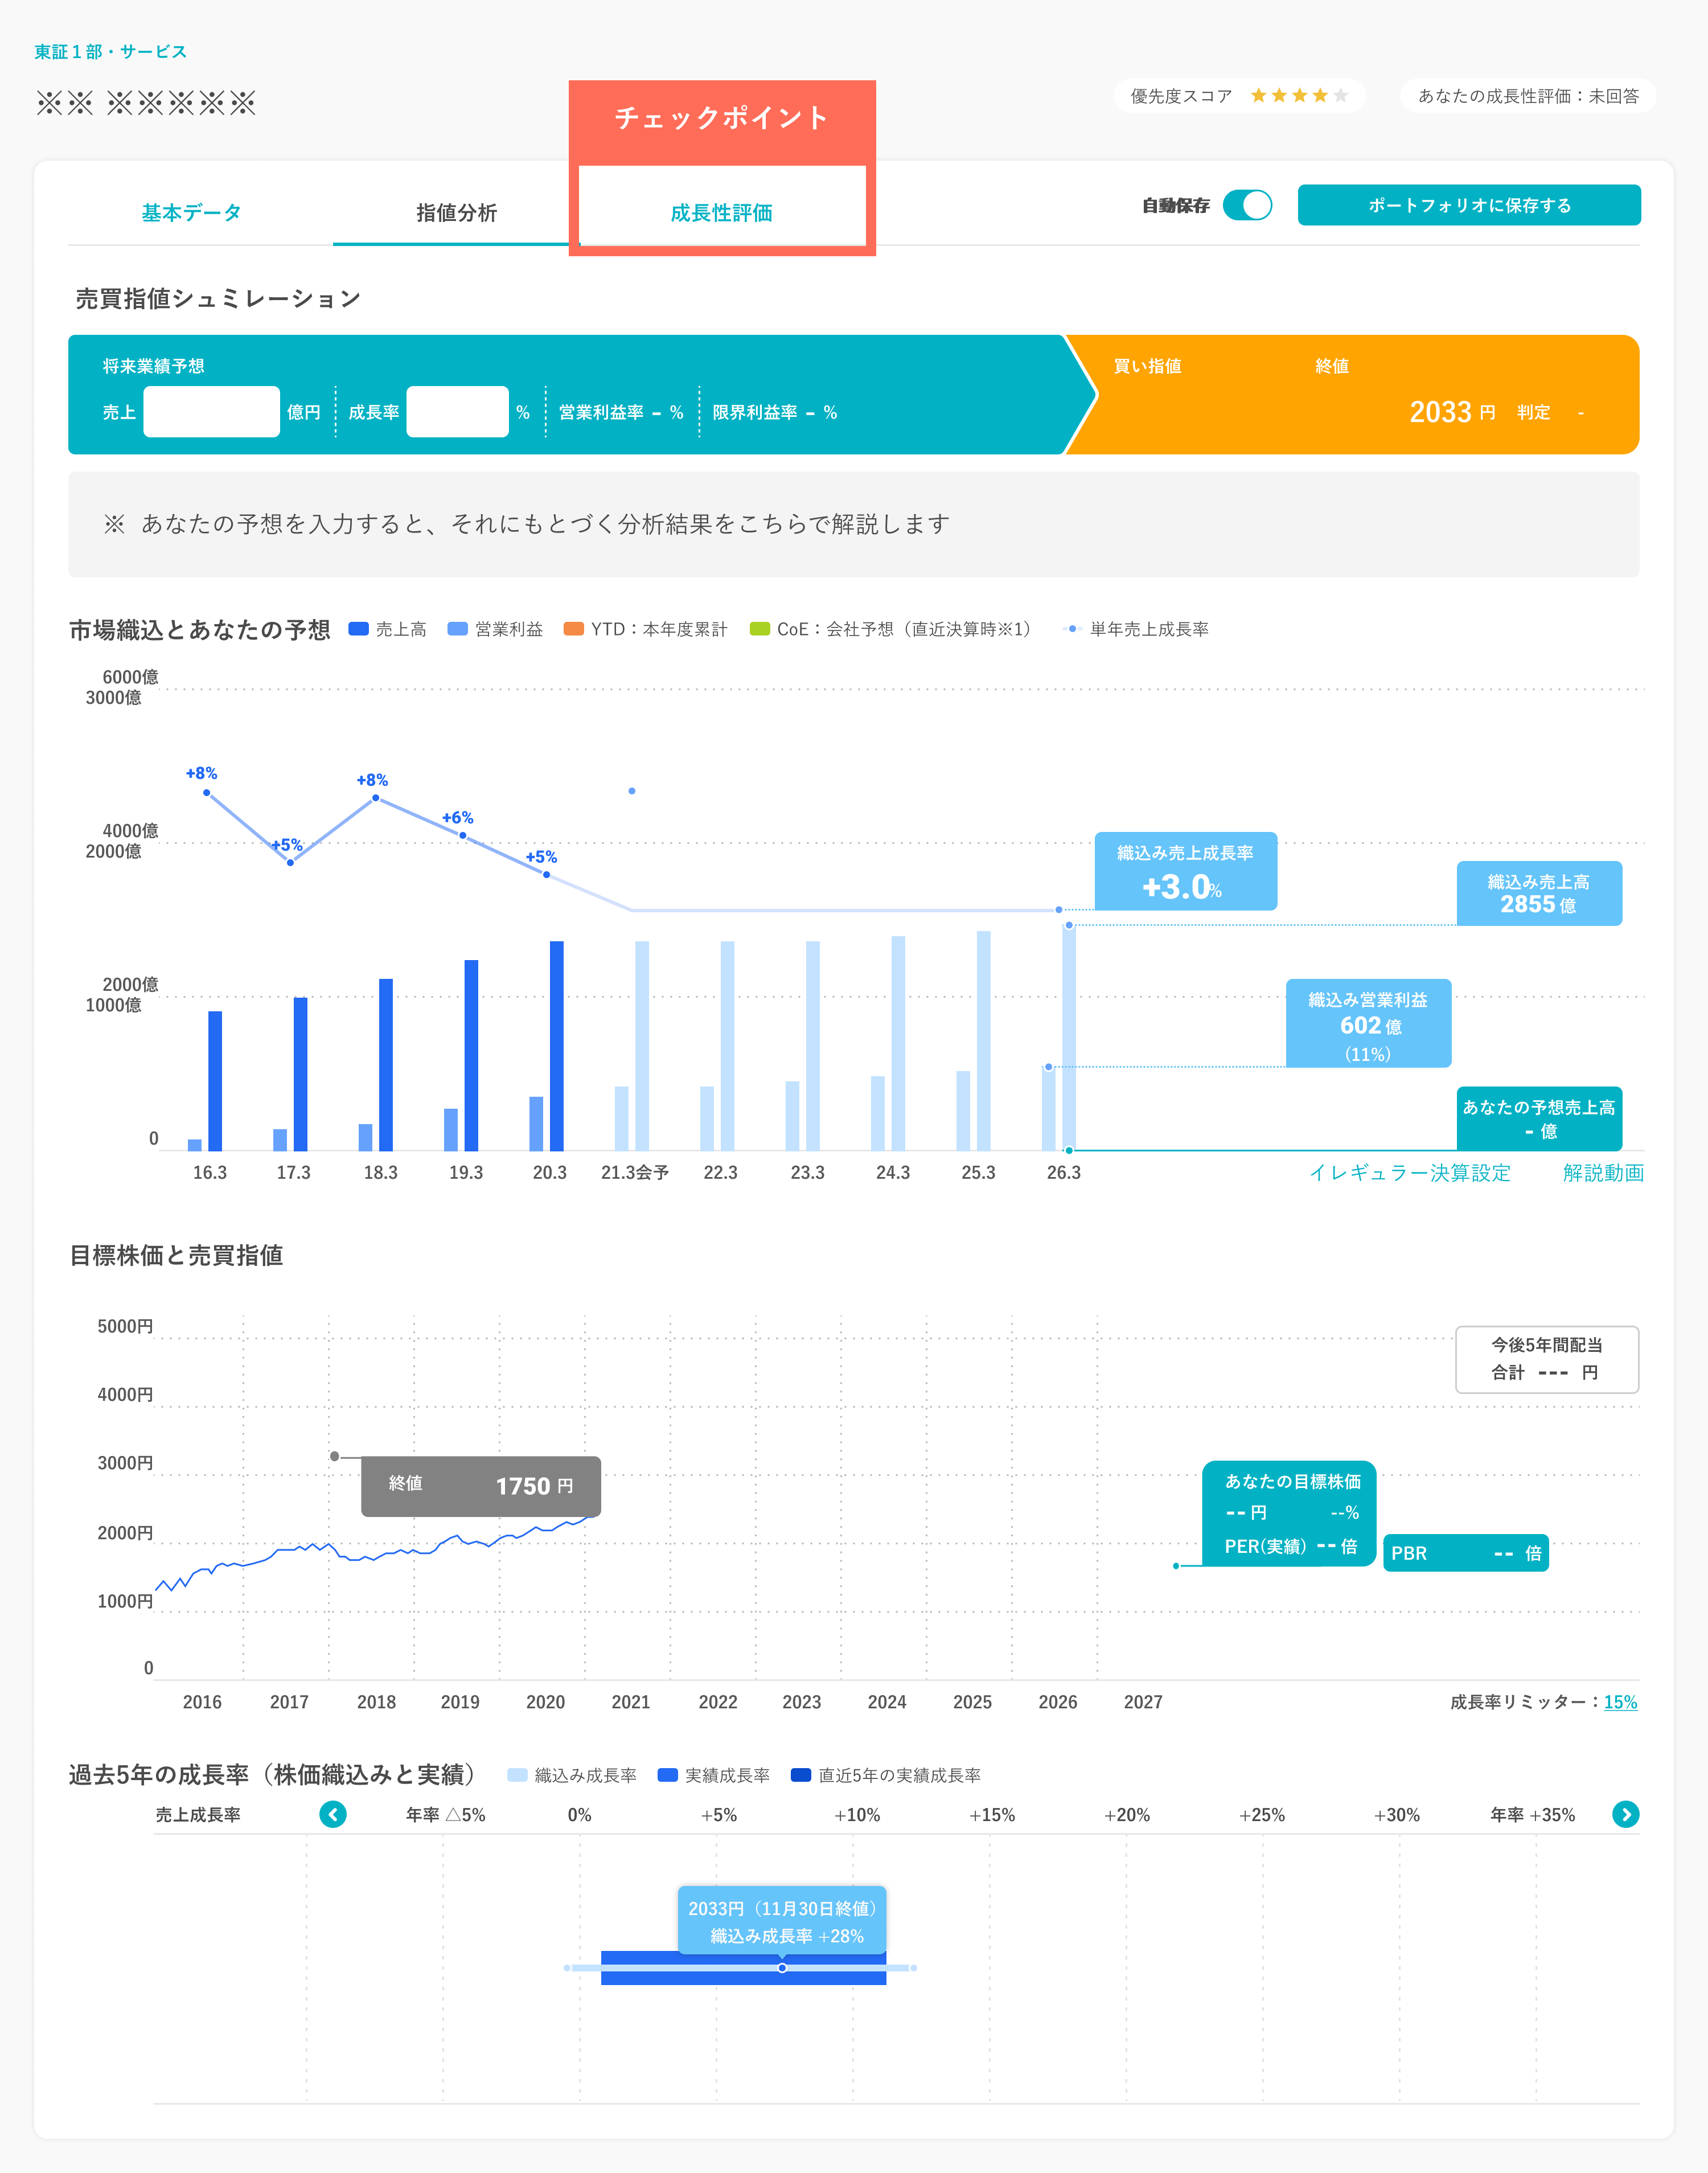Click the PBR -- 倍 box

[1466, 1553]
